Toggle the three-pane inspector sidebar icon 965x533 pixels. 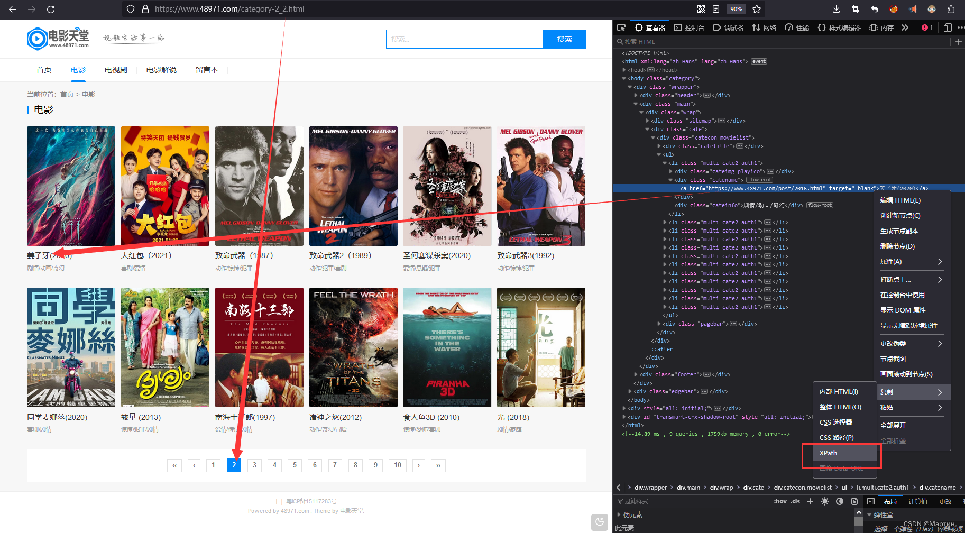click(x=871, y=501)
